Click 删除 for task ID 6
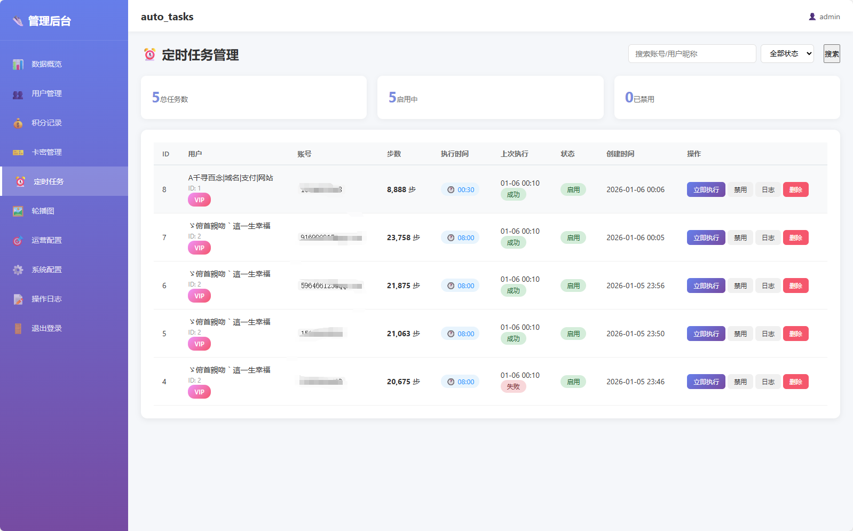 pos(796,286)
